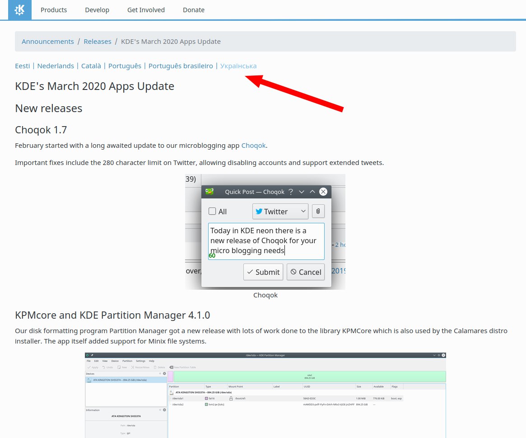Click Undo toolbar button in Partition Manager
Screen dimensions: 526x438
[x=107, y=367]
